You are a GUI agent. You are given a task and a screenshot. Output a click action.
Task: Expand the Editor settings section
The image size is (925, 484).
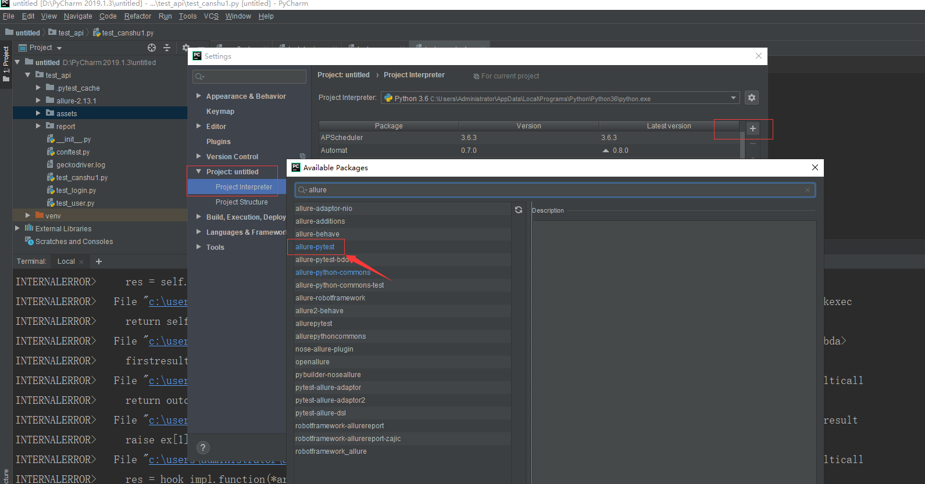tap(199, 126)
